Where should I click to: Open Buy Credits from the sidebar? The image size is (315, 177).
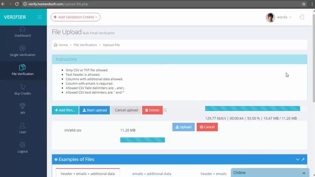click(23, 89)
